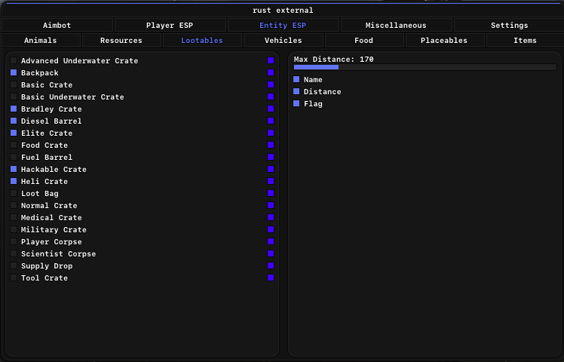This screenshot has width=564, height=362.
Task: Open the Food Crate color swatch
Action: tap(271, 145)
